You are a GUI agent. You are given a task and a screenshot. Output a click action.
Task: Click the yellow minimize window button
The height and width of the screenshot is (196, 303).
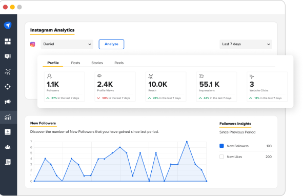(12, 7)
